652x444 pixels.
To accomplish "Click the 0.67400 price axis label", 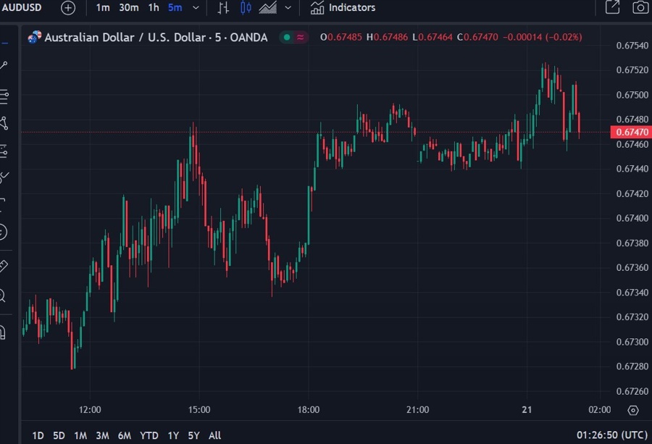I will click(632, 218).
